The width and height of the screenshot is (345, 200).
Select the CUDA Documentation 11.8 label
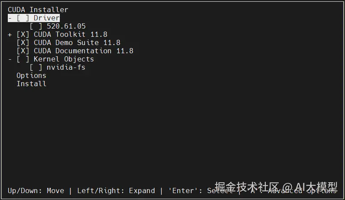pos(83,51)
